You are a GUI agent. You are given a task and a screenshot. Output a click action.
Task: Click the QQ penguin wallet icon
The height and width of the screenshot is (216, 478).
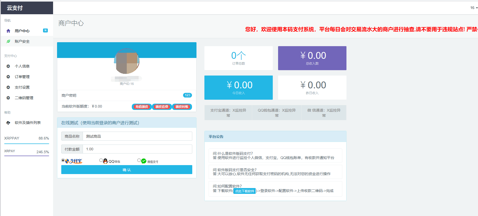click(105, 161)
